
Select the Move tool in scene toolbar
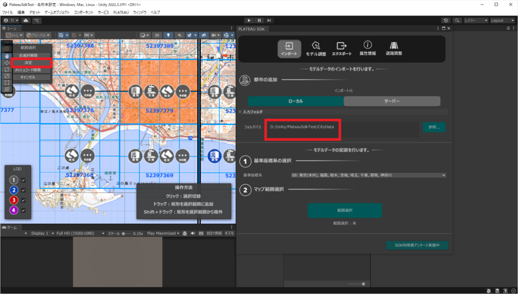pos(7,63)
